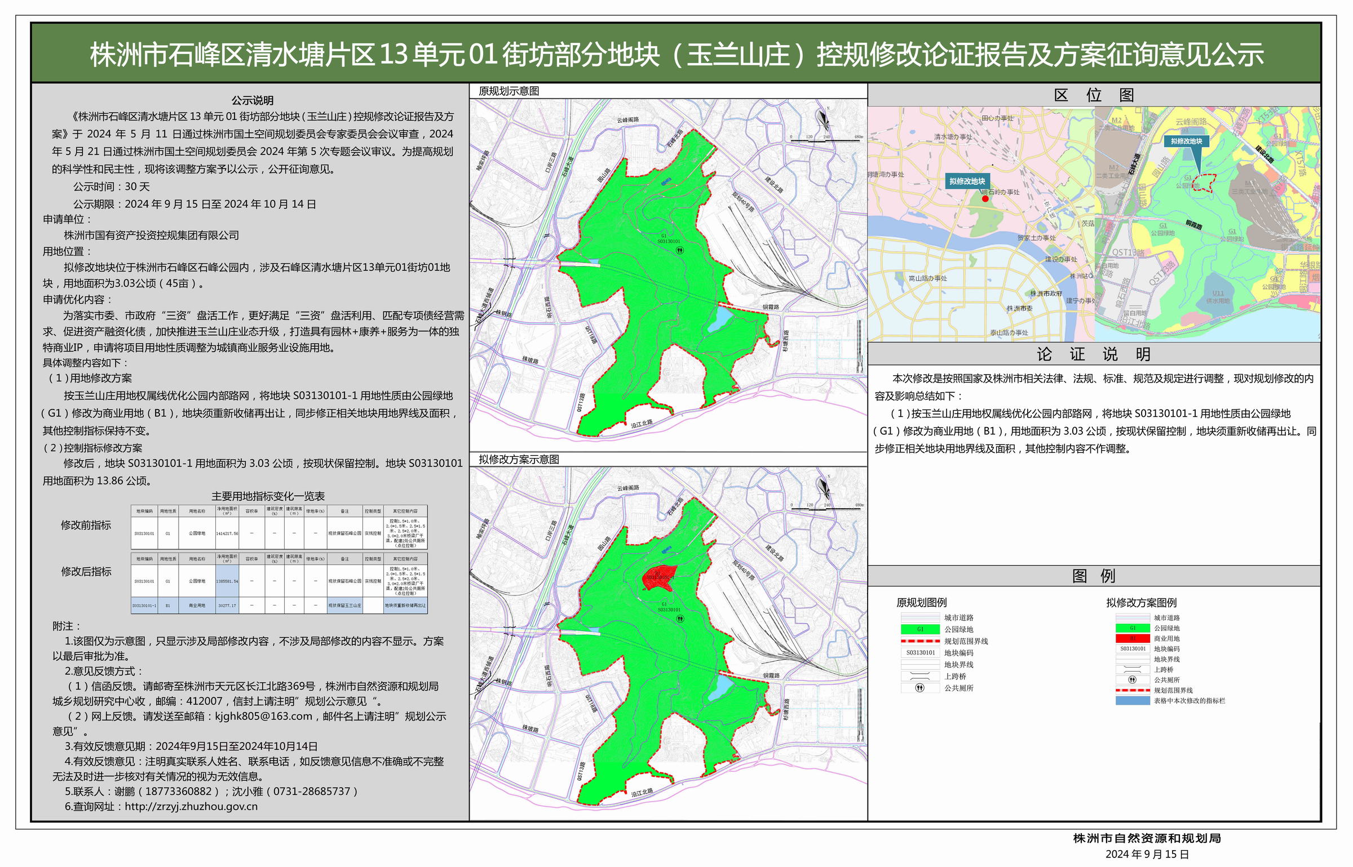Click the 图例 section header
This screenshot has width=1353, height=867.
click(1093, 576)
